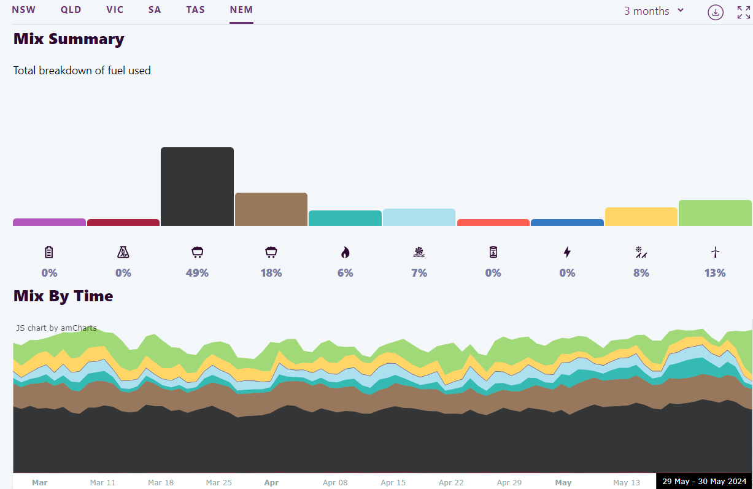Image resolution: width=753 pixels, height=489 pixels.
Task: Click the hydro water icon
Action: [x=419, y=252]
